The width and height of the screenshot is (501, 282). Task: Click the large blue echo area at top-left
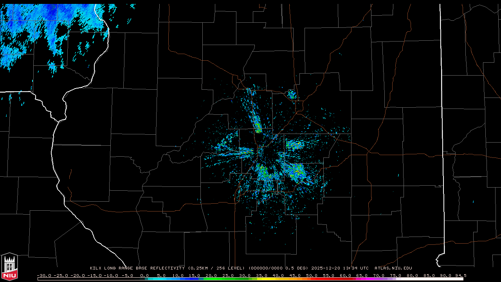point(47,27)
